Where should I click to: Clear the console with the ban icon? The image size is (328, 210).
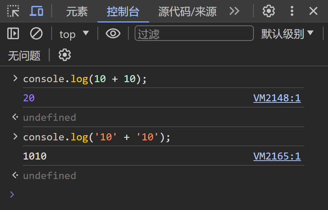point(36,34)
